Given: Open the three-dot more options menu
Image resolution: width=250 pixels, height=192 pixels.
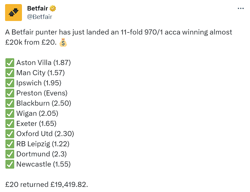Looking at the screenshot, I should tap(241, 9).
